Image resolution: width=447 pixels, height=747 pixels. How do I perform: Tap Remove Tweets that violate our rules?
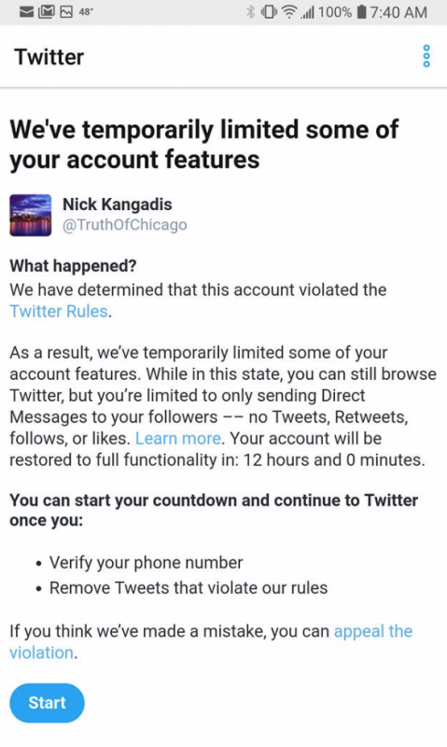[189, 588]
